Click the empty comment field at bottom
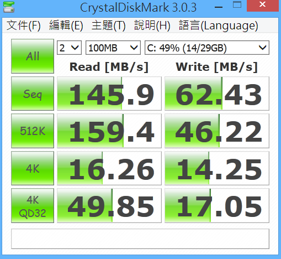 click(140, 239)
